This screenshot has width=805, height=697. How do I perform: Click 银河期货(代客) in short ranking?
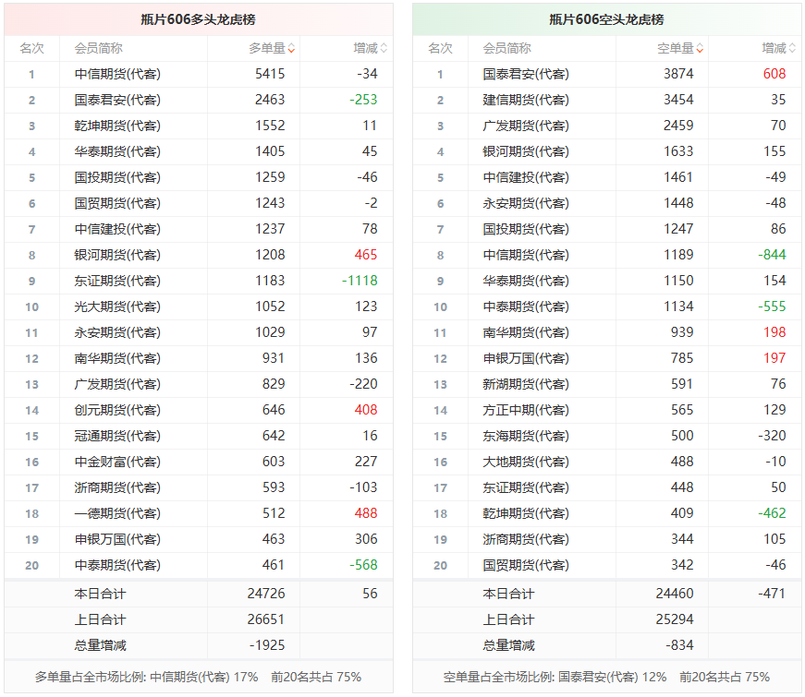[x=526, y=151]
